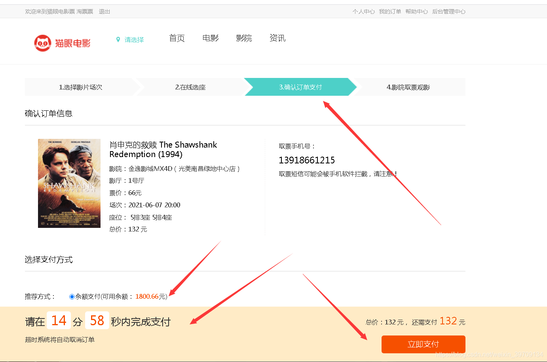Screen dimensions: 547x362
Task: Click the 淘票票 link in top bar
Action: [x=85, y=11]
